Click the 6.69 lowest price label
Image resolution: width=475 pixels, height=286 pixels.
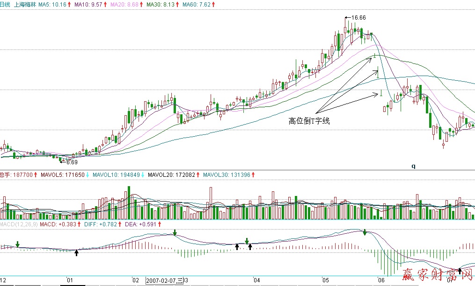coord(71,162)
